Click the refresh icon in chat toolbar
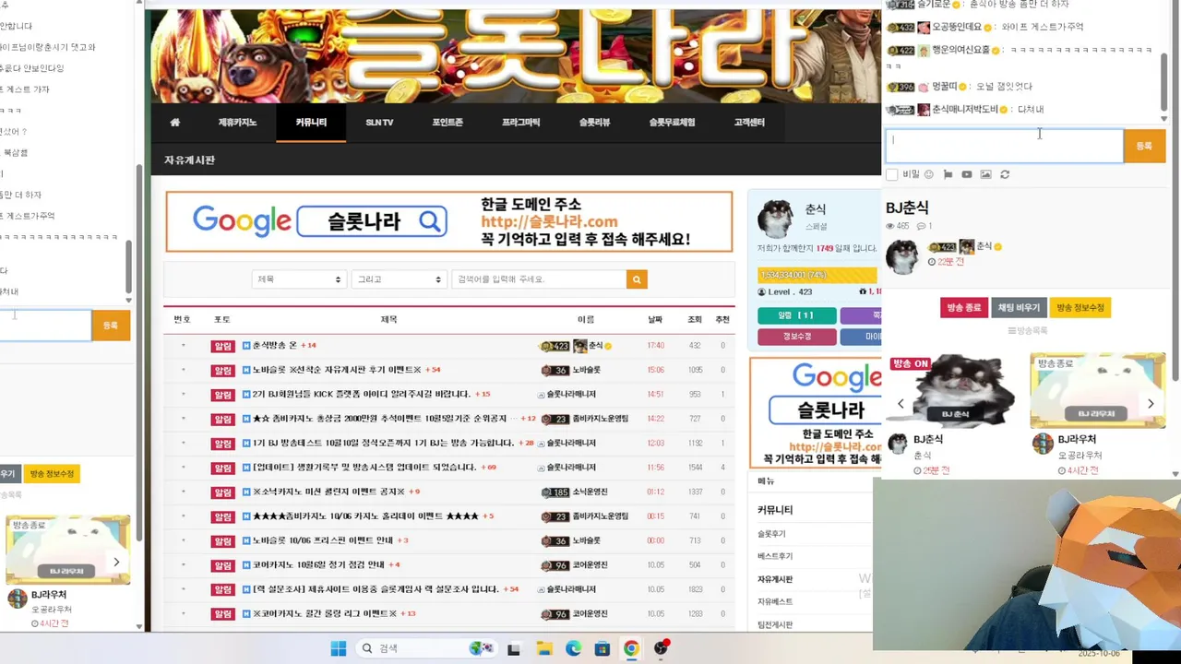The width and height of the screenshot is (1181, 664). 1005,174
